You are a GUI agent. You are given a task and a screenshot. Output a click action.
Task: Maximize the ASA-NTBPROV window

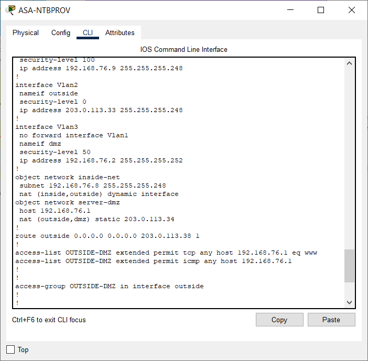321,10
